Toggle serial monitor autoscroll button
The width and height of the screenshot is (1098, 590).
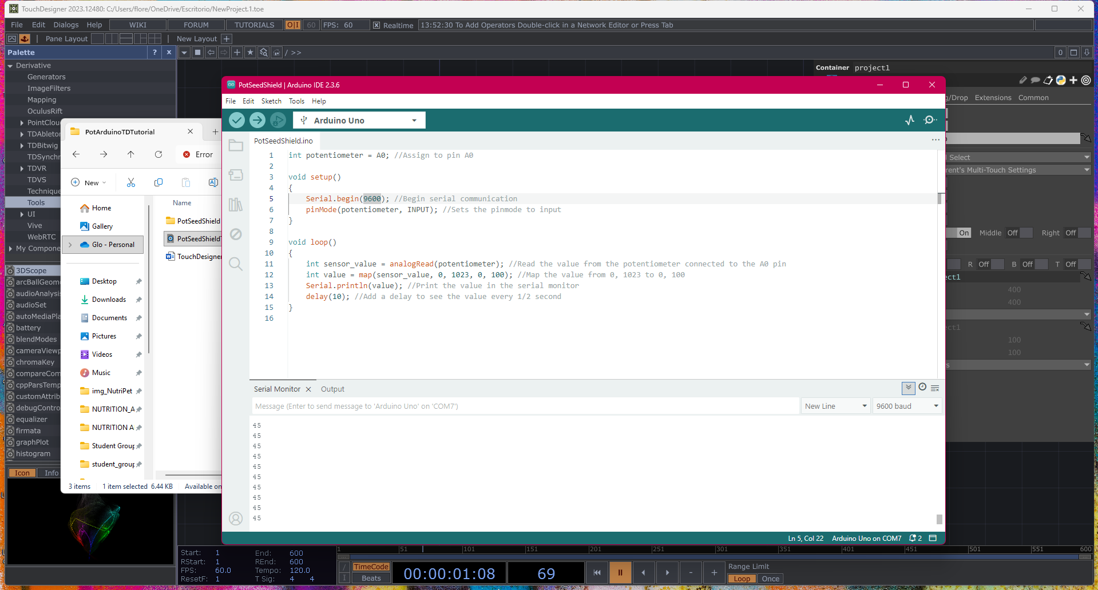coord(908,388)
